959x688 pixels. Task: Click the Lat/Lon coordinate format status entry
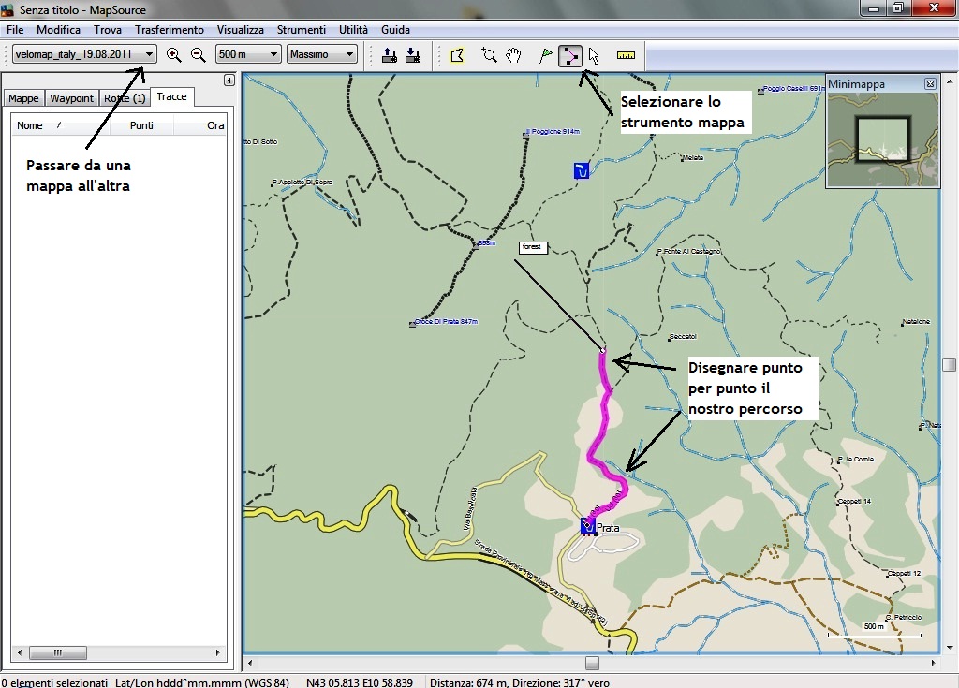[202, 682]
